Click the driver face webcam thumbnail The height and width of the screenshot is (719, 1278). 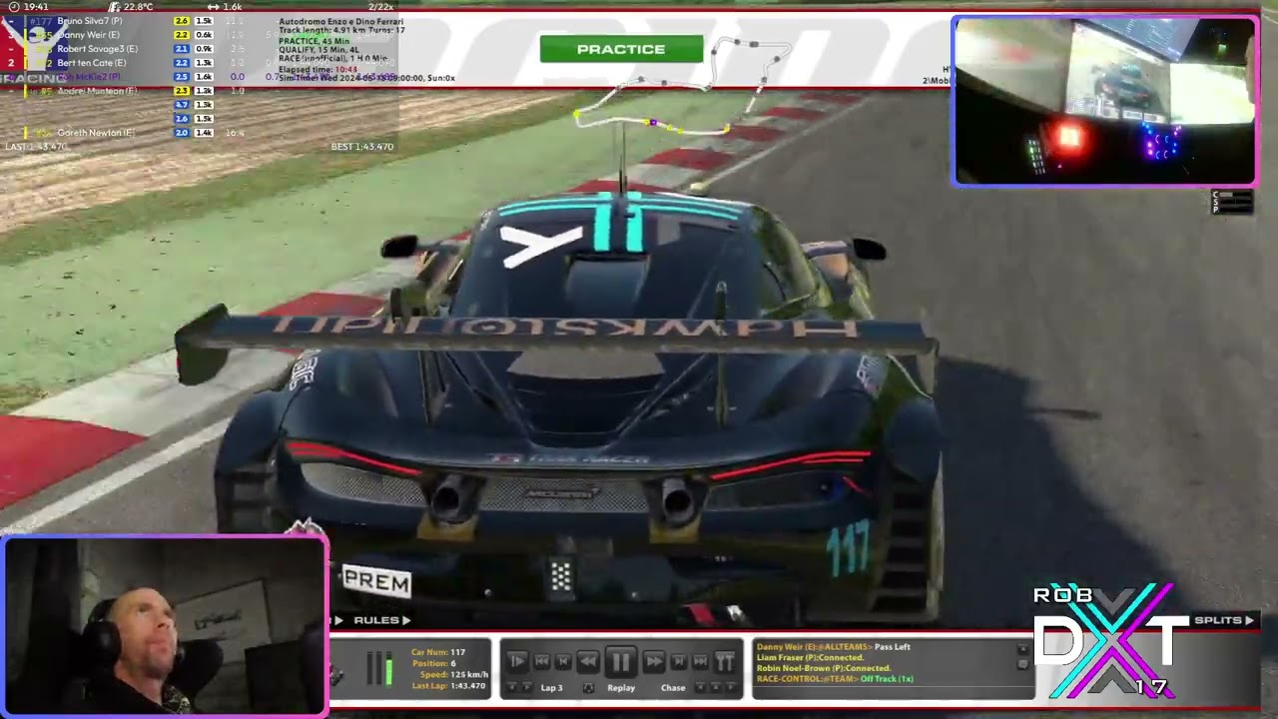click(x=164, y=626)
